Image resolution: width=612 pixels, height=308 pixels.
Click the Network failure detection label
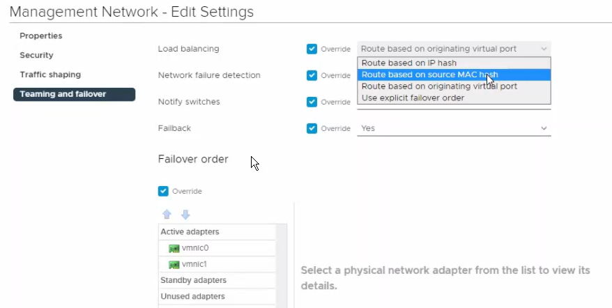pos(209,75)
